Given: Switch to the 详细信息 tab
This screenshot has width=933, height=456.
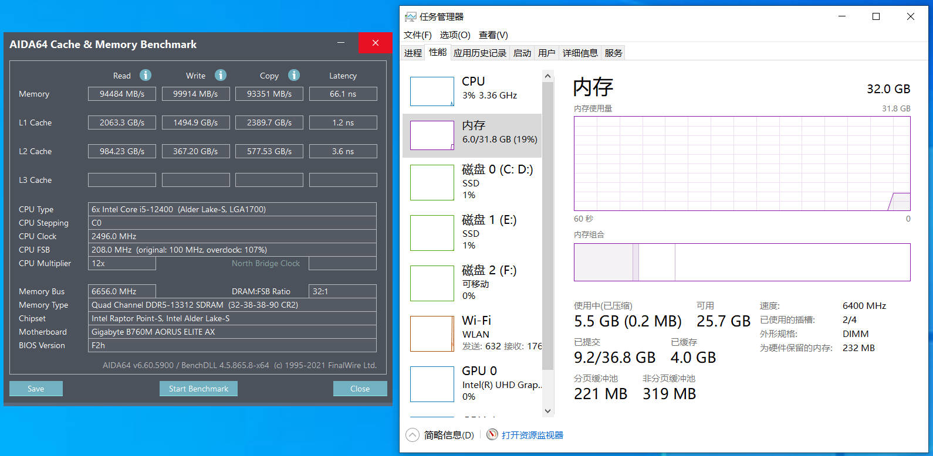Looking at the screenshot, I should 580,53.
